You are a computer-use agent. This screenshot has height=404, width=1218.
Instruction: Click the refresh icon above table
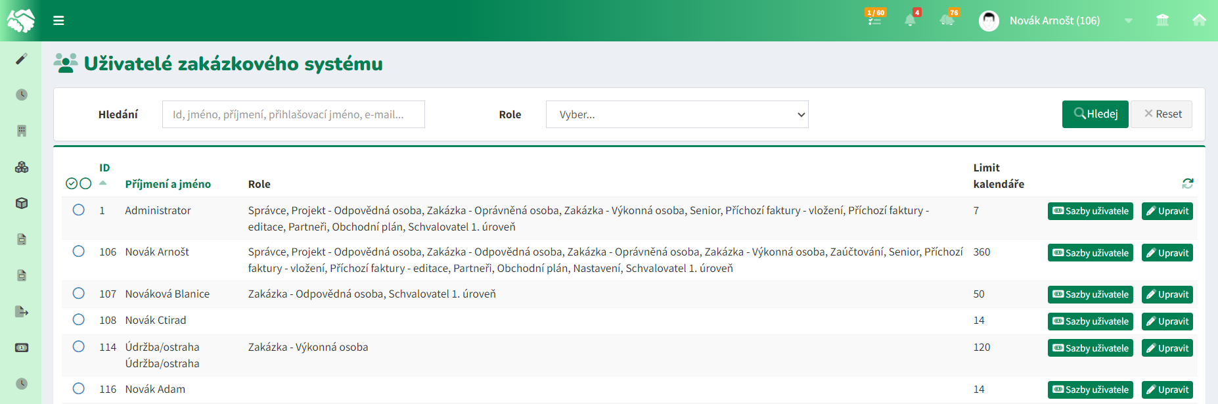(1187, 183)
